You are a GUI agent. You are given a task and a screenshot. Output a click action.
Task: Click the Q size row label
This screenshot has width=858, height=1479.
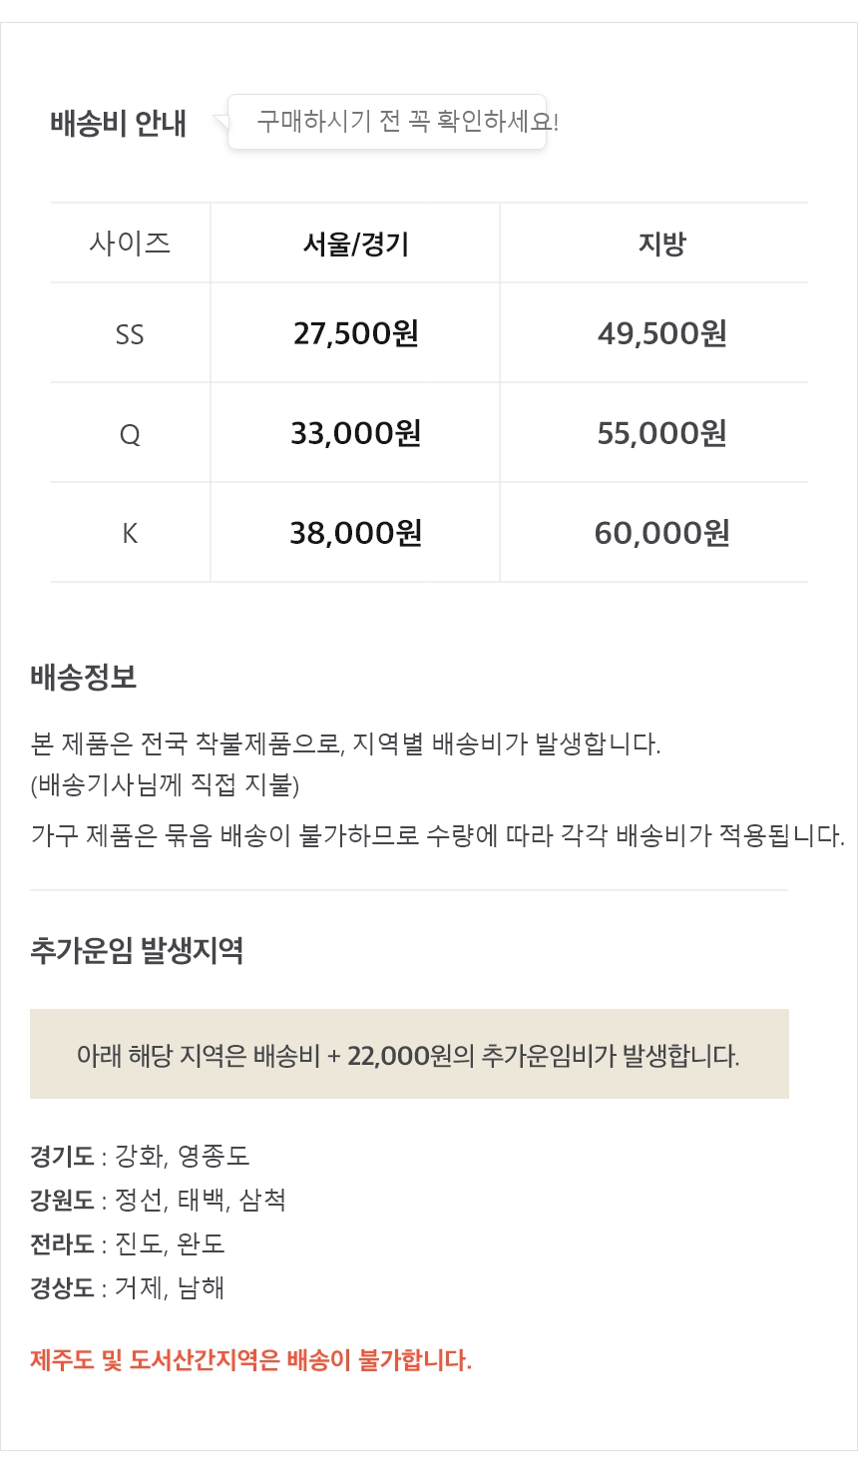[130, 434]
